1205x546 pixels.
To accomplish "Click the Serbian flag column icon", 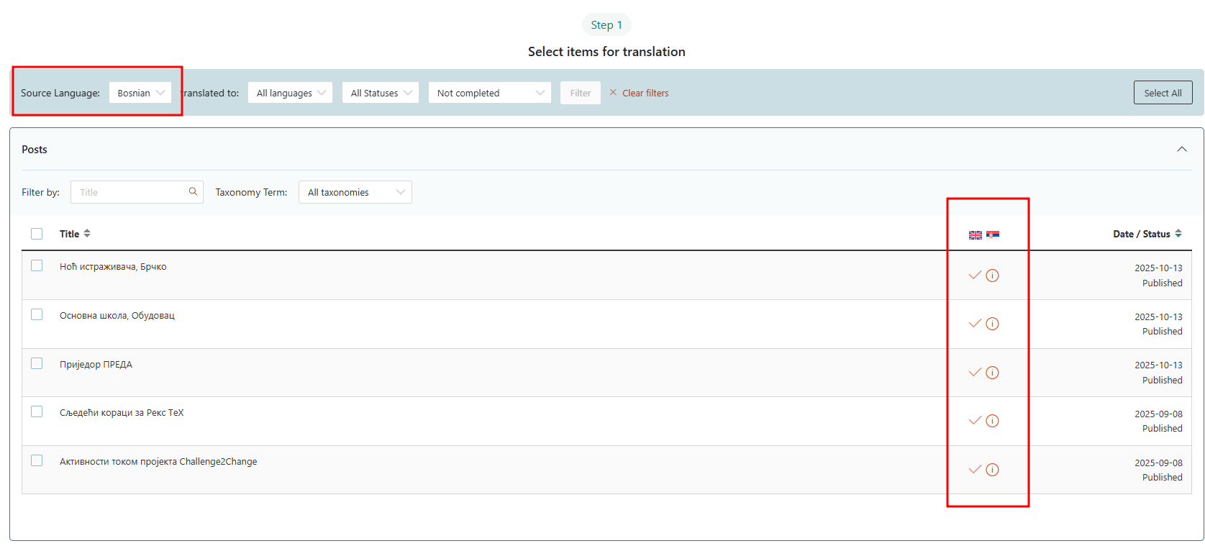I will point(993,235).
